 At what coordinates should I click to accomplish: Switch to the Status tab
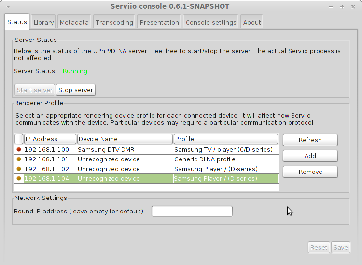17,22
